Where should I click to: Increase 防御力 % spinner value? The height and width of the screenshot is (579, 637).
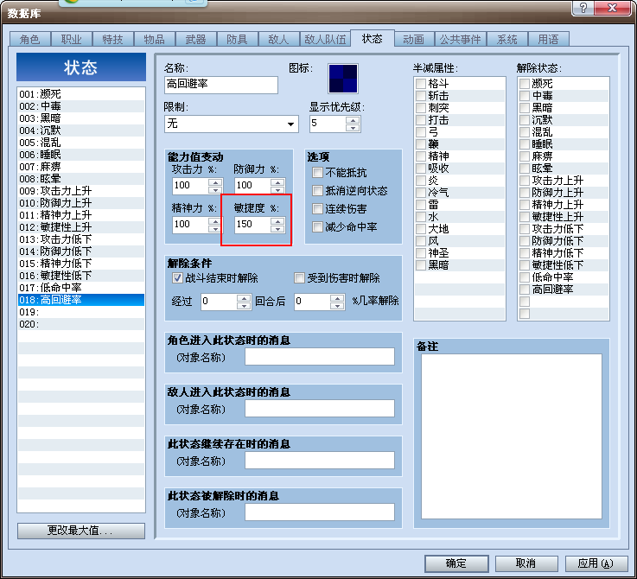point(277,182)
